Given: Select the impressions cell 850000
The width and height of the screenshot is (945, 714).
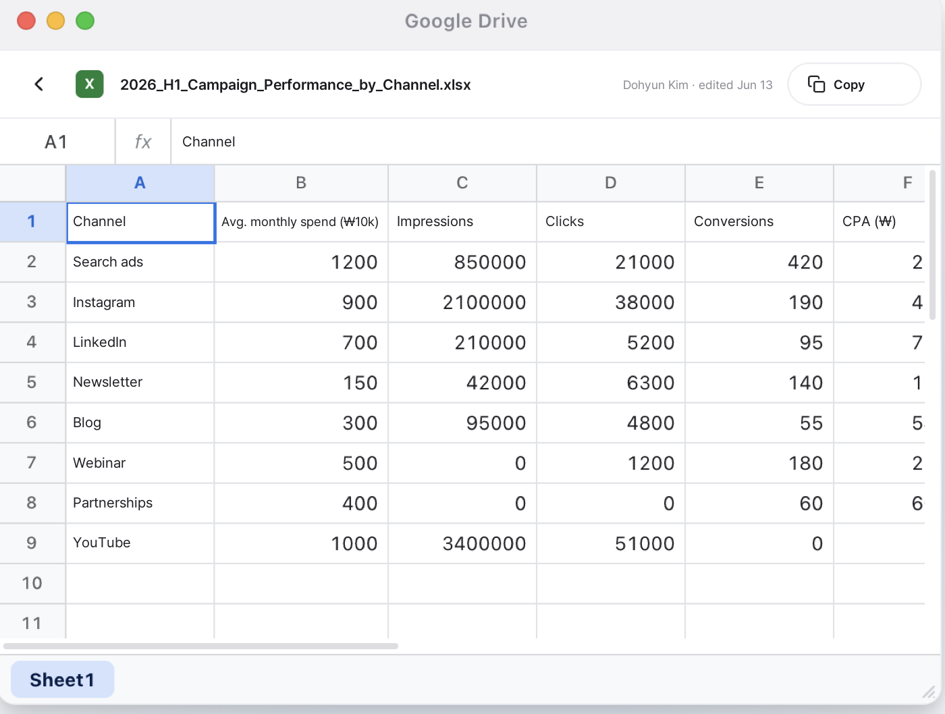Looking at the screenshot, I should (462, 262).
